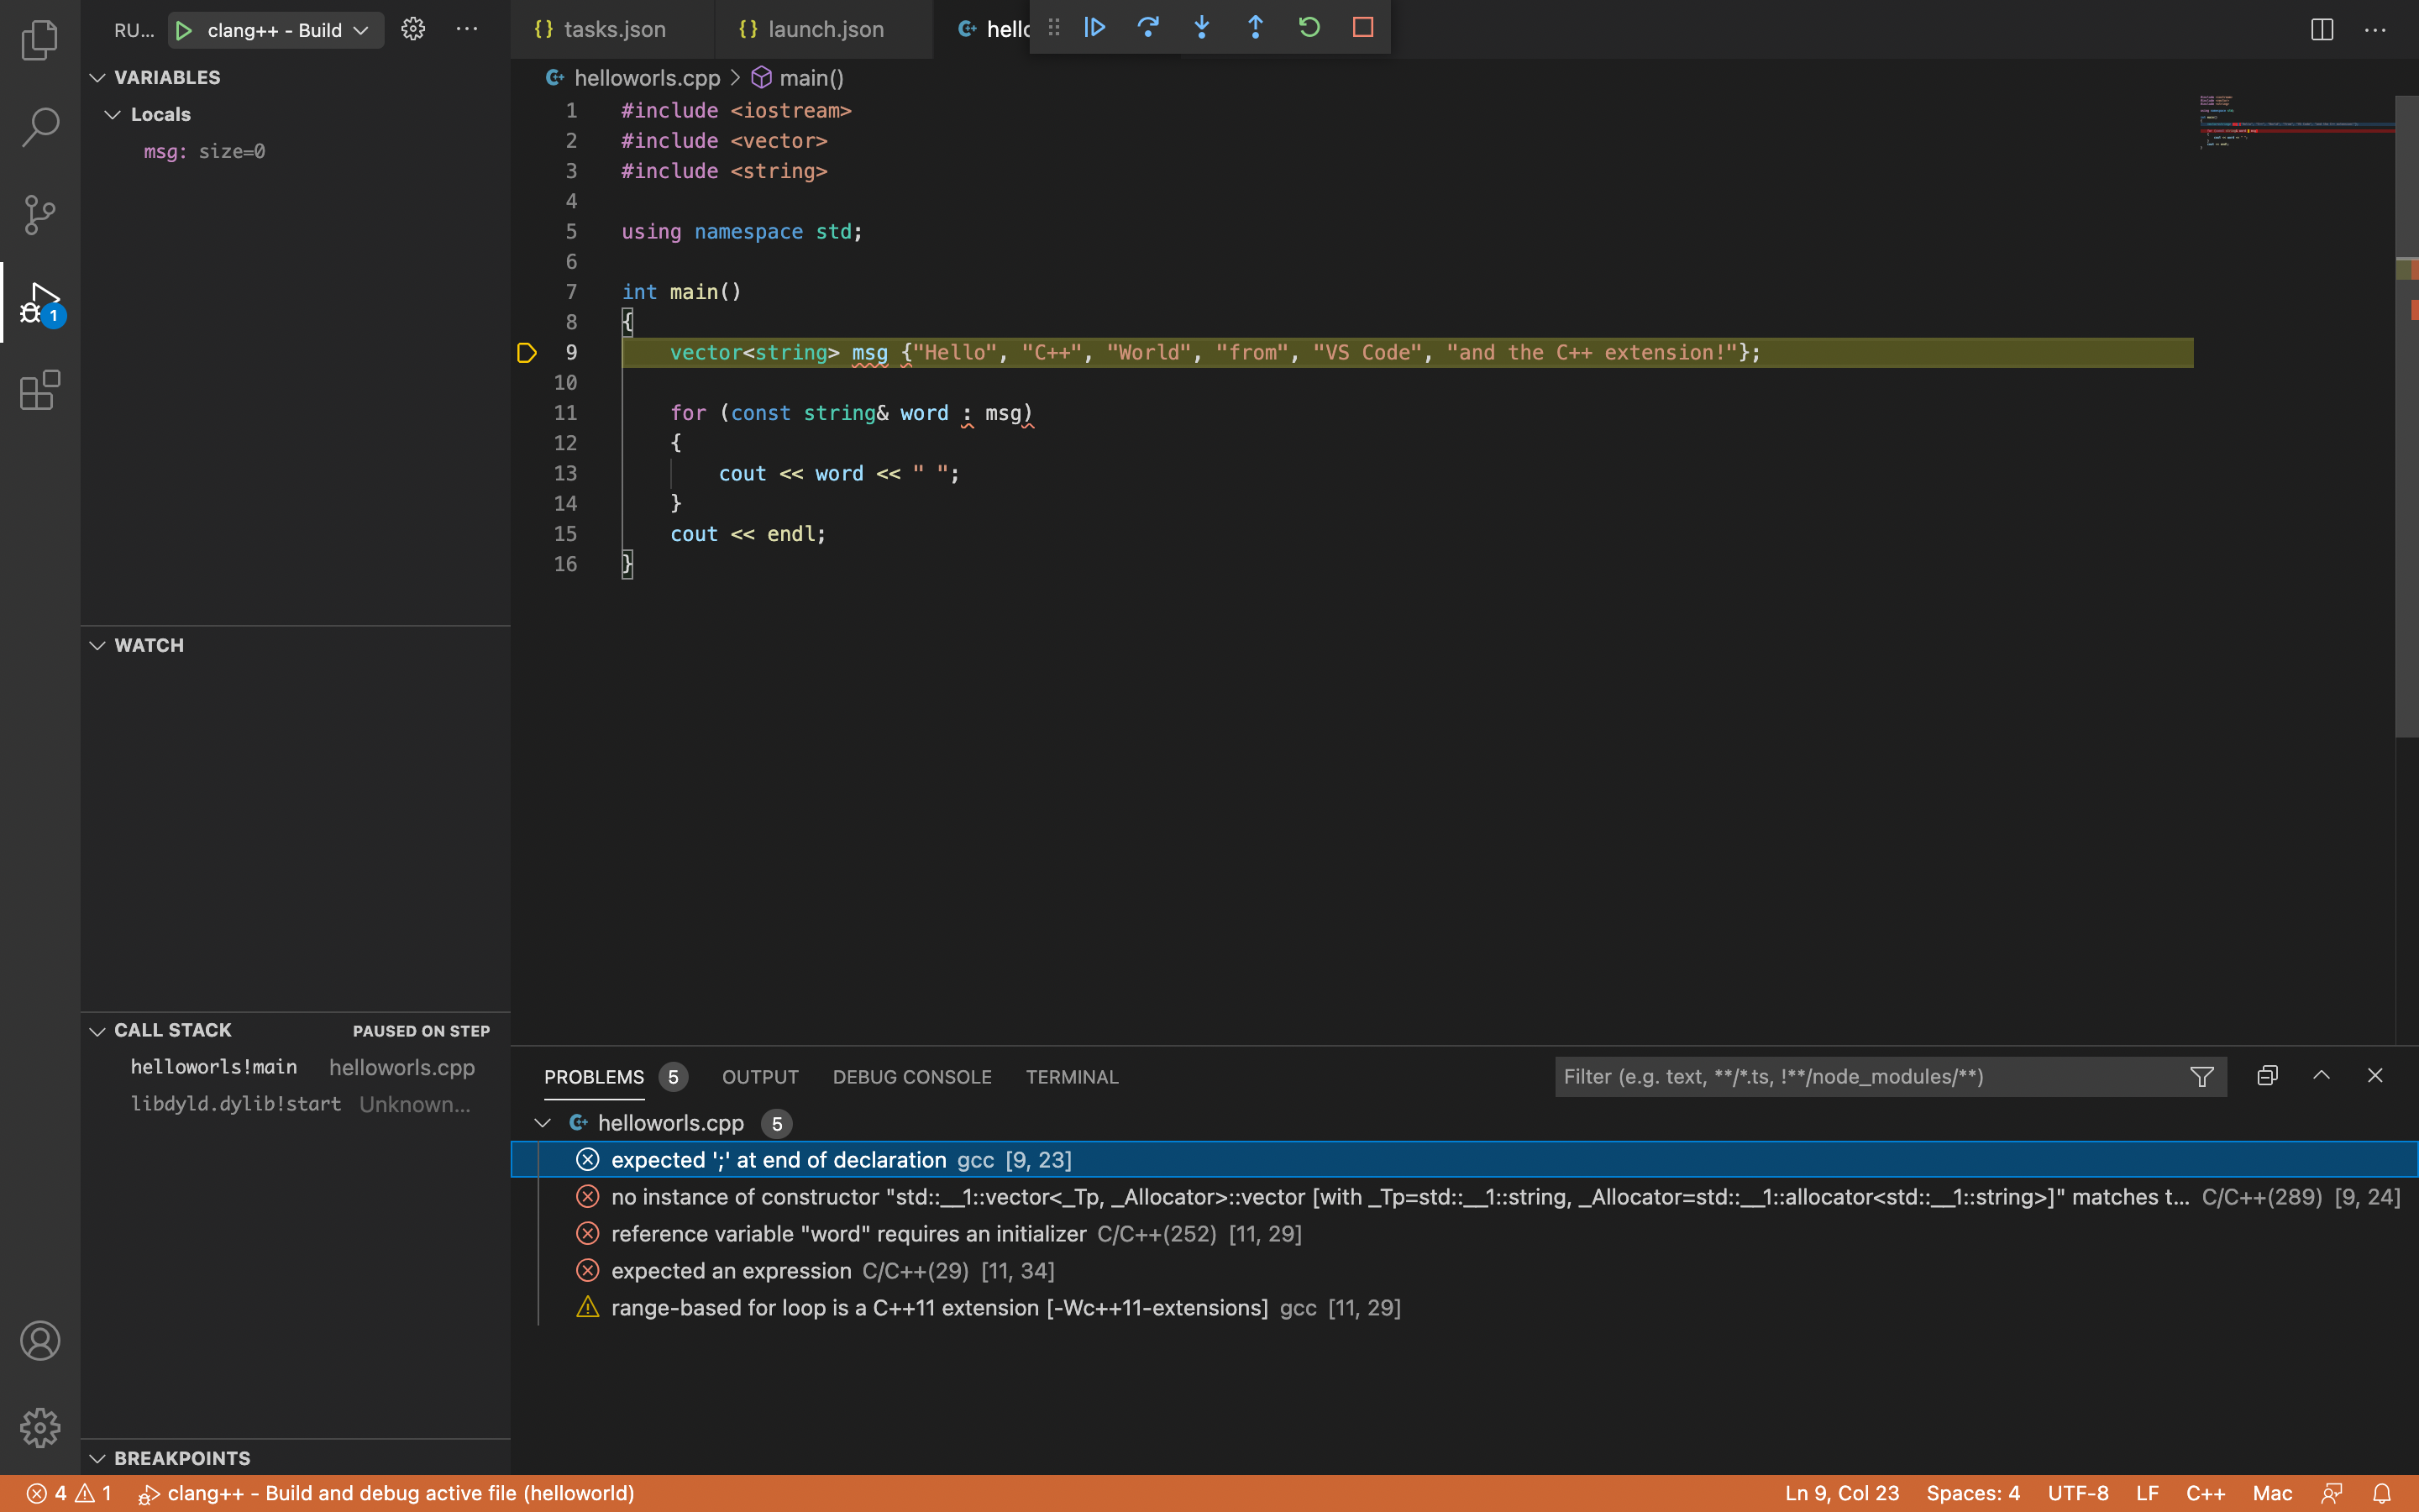Open the tasks.json editor tab
The height and width of the screenshot is (1512, 2419).
pyautogui.click(x=613, y=30)
